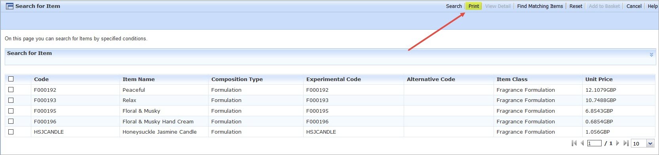This screenshot has height=155, width=659.
Task: Click the Reset button
Action: [x=576, y=6]
